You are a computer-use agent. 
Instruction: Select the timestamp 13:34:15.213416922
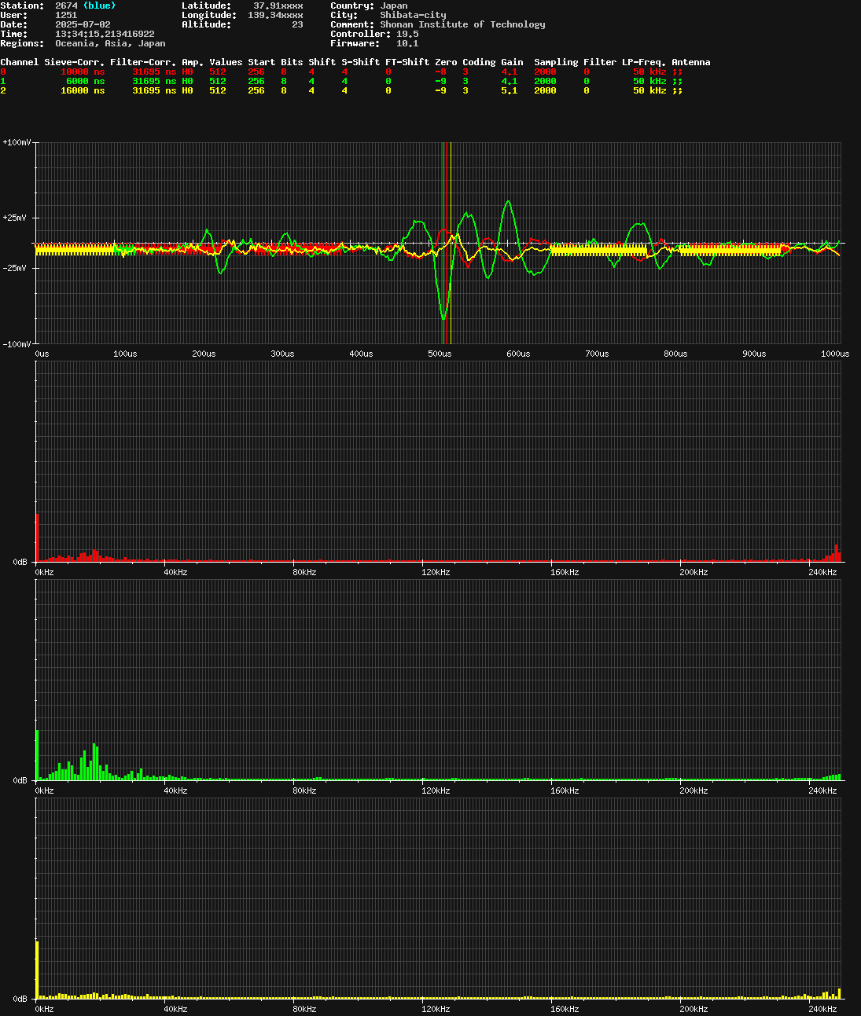(105, 34)
